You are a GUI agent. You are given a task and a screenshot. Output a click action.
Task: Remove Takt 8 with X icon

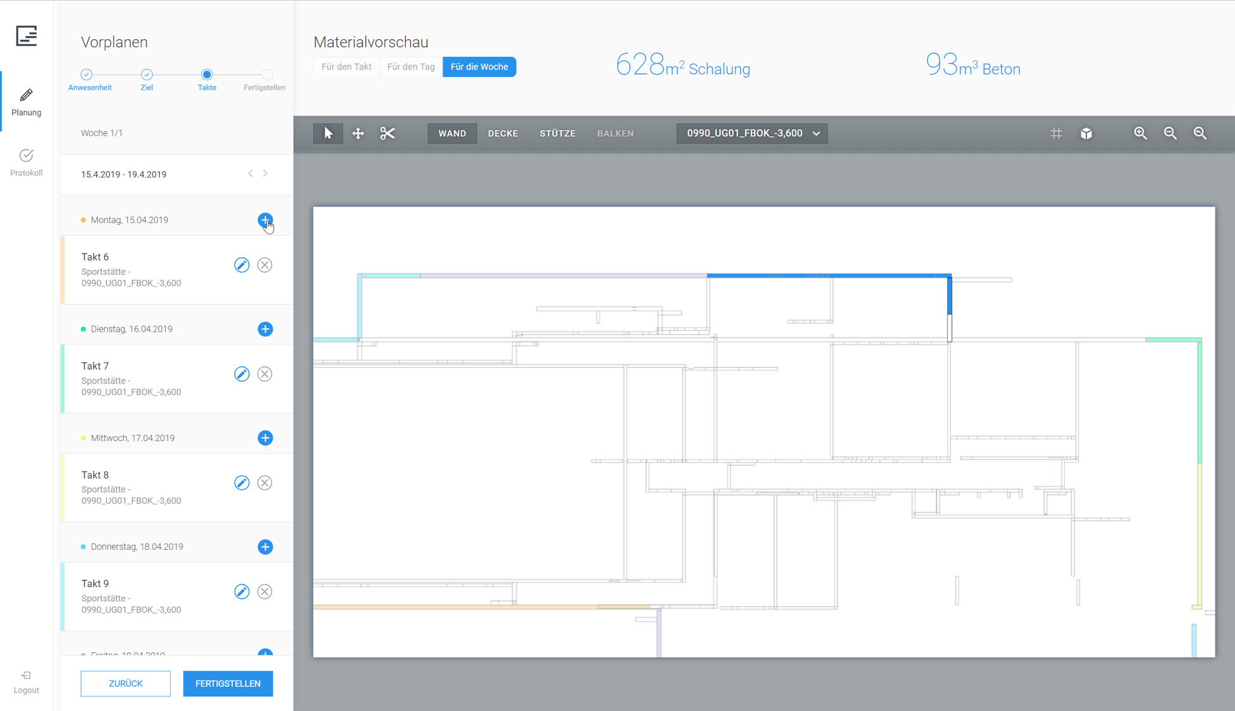264,483
